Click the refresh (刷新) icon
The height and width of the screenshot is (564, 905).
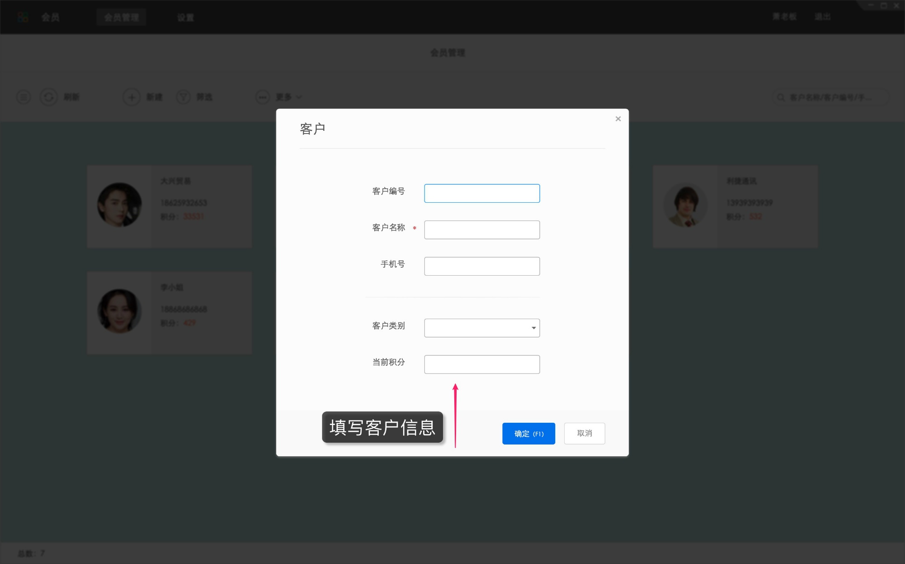(x=49, y=97)
